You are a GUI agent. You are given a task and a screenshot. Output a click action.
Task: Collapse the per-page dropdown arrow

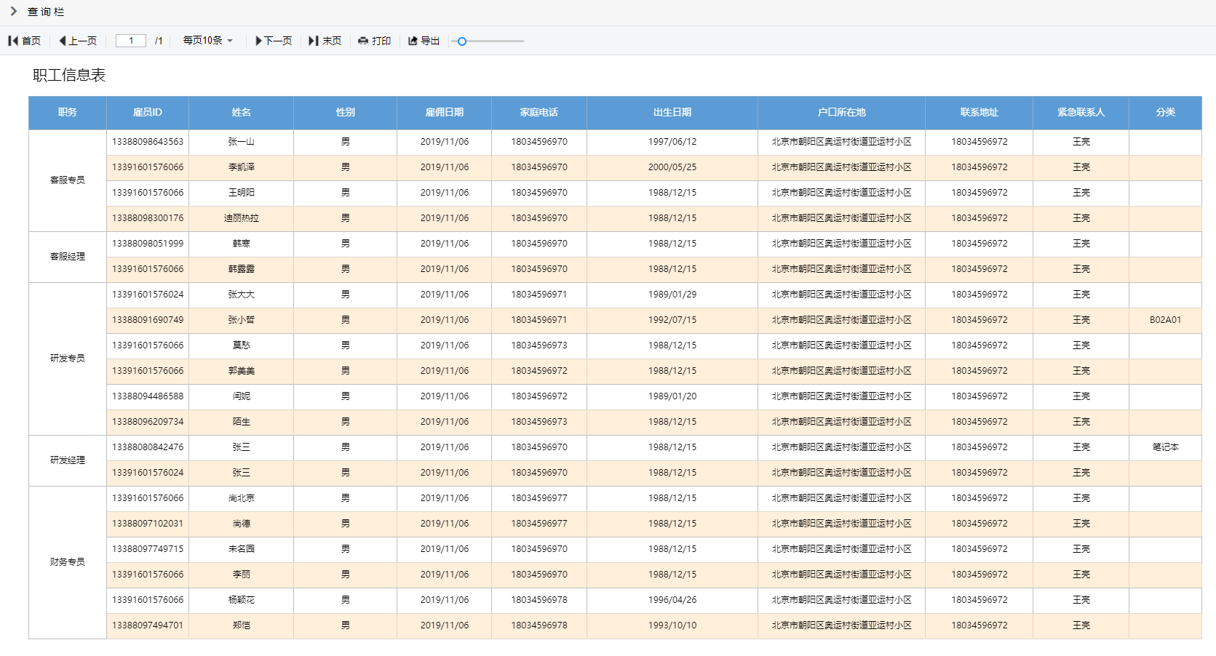229,41
